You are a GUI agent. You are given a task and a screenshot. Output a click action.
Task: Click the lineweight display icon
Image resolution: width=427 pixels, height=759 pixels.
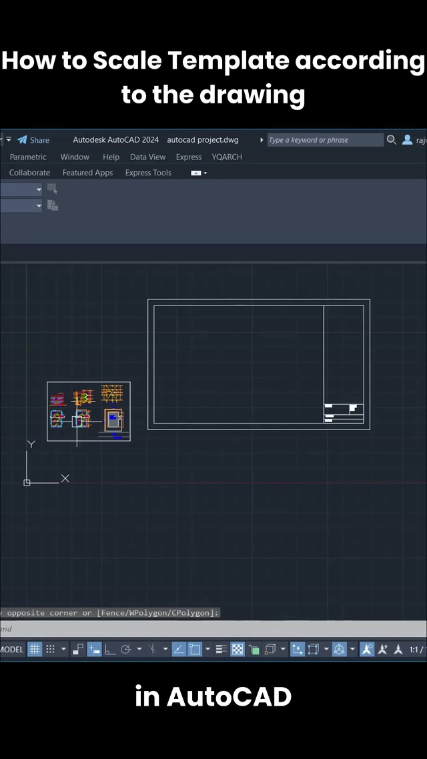(x=222, y=649)
